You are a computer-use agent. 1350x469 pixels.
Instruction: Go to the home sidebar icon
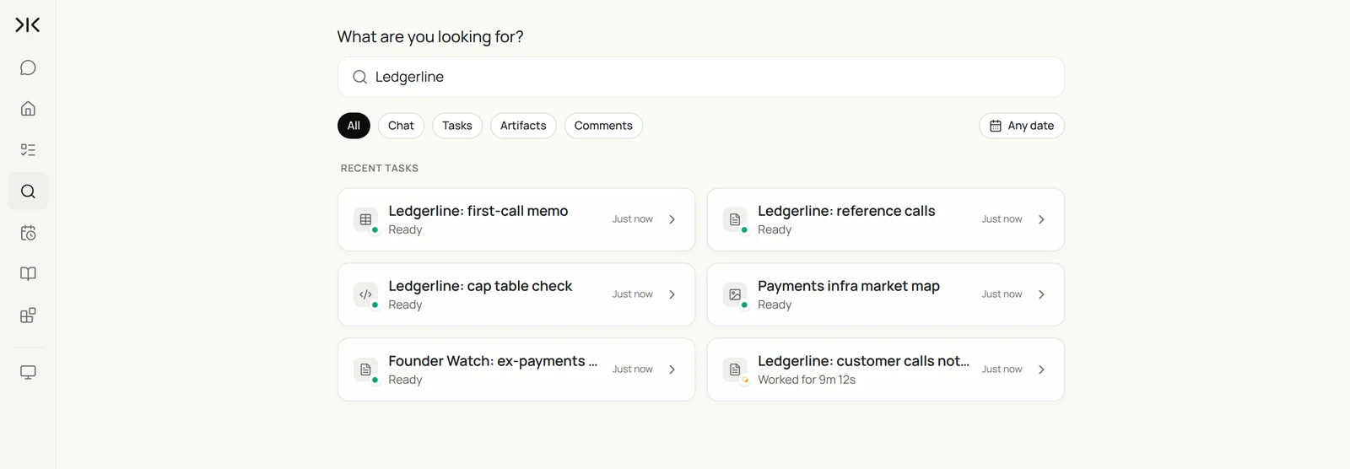coord(28,109)
